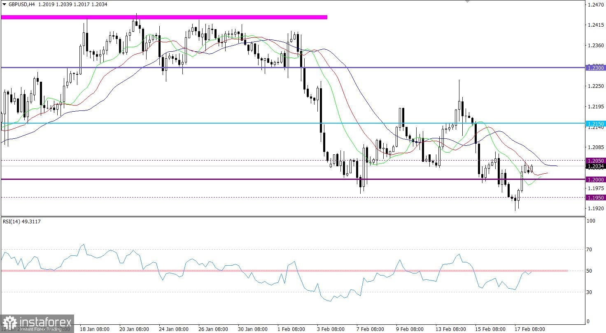606x333 pixels.
Task: Click the 1.1920 axis value
Action: point(596,208)
